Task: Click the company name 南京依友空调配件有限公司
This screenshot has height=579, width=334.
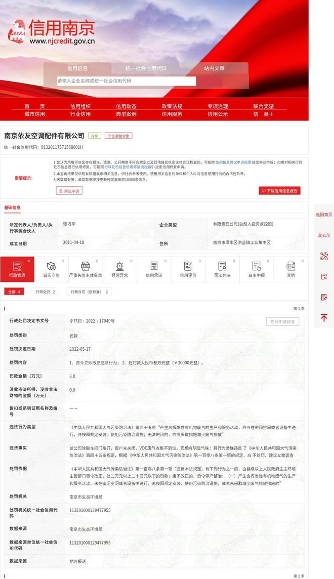Action: (x=45, y=136)
